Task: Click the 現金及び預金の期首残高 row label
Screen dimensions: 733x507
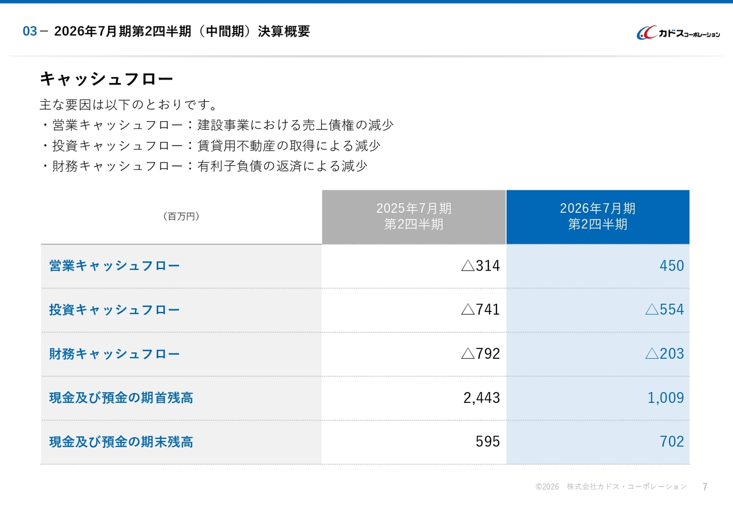Action: (121, 398)
